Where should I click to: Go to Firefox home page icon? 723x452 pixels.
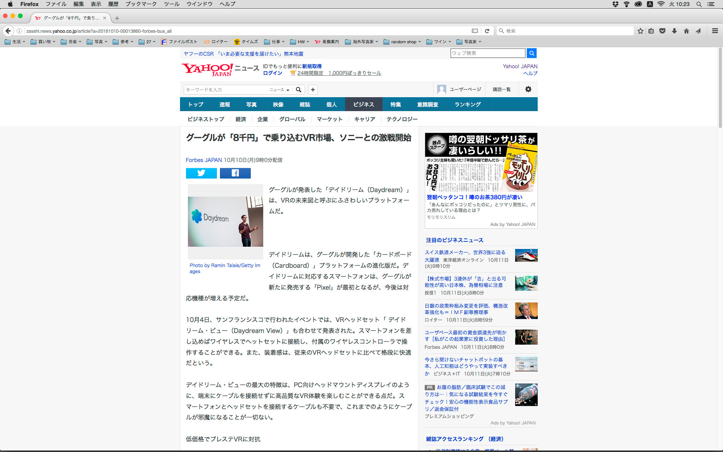pos(686,31)
